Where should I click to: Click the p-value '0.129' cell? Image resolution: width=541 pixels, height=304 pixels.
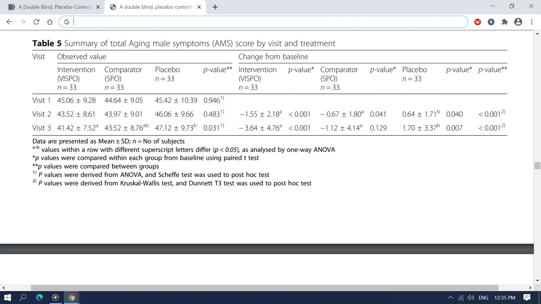[378, 128]
